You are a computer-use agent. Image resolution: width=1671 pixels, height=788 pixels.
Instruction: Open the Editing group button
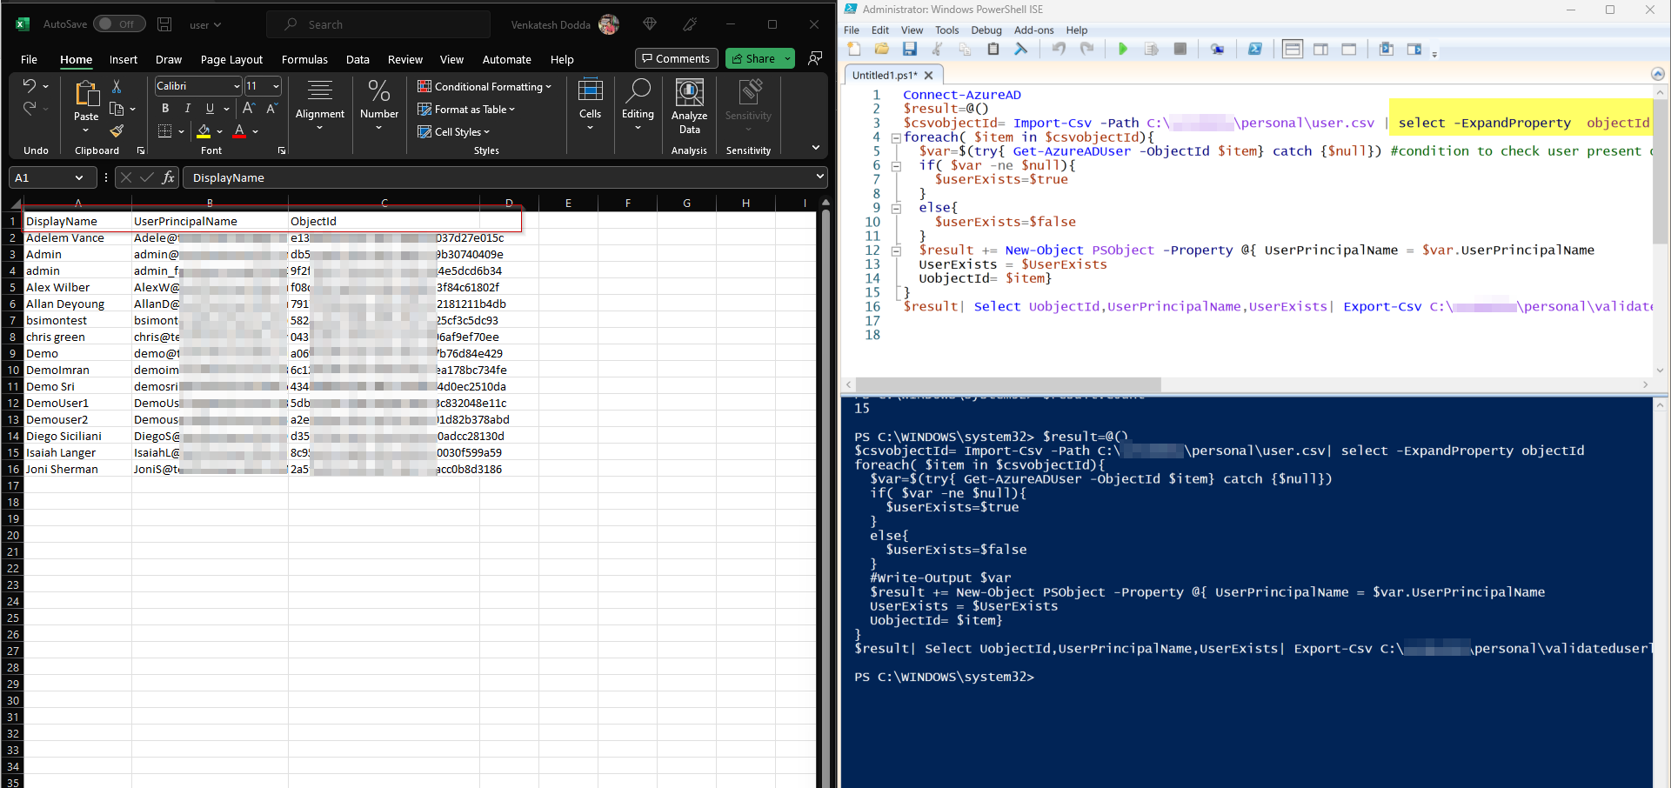[x=638, y=104]
